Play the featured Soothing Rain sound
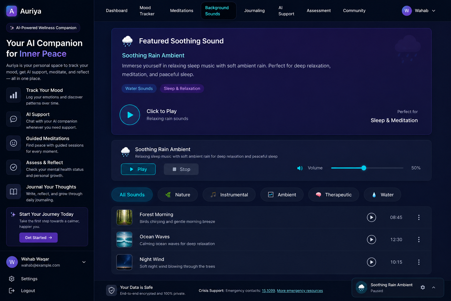Viewport: 451px width, 301px height. [x=130, y=115]
